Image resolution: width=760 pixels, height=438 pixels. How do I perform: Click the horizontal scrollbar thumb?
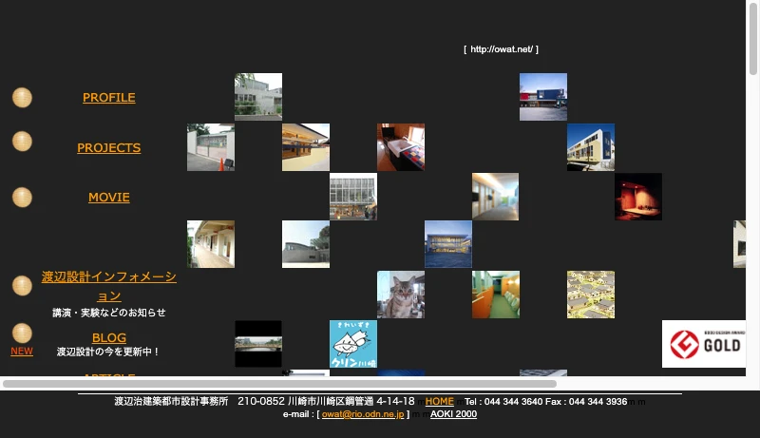pos(279,384)
